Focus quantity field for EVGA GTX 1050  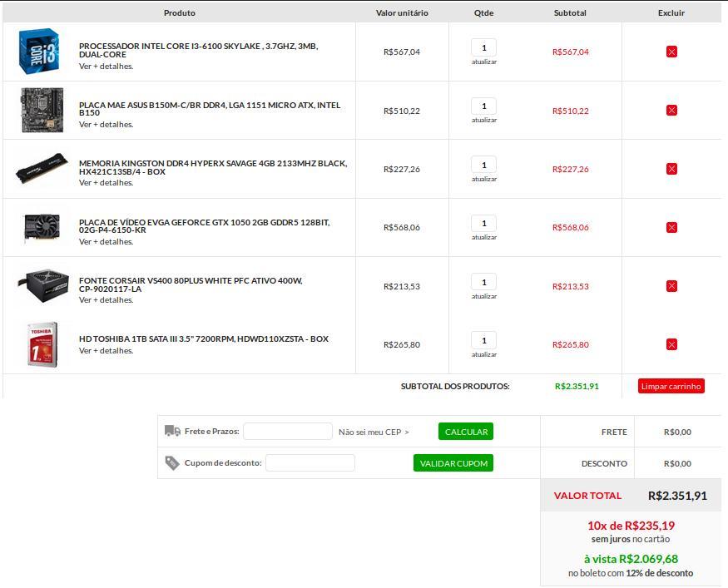483,223
